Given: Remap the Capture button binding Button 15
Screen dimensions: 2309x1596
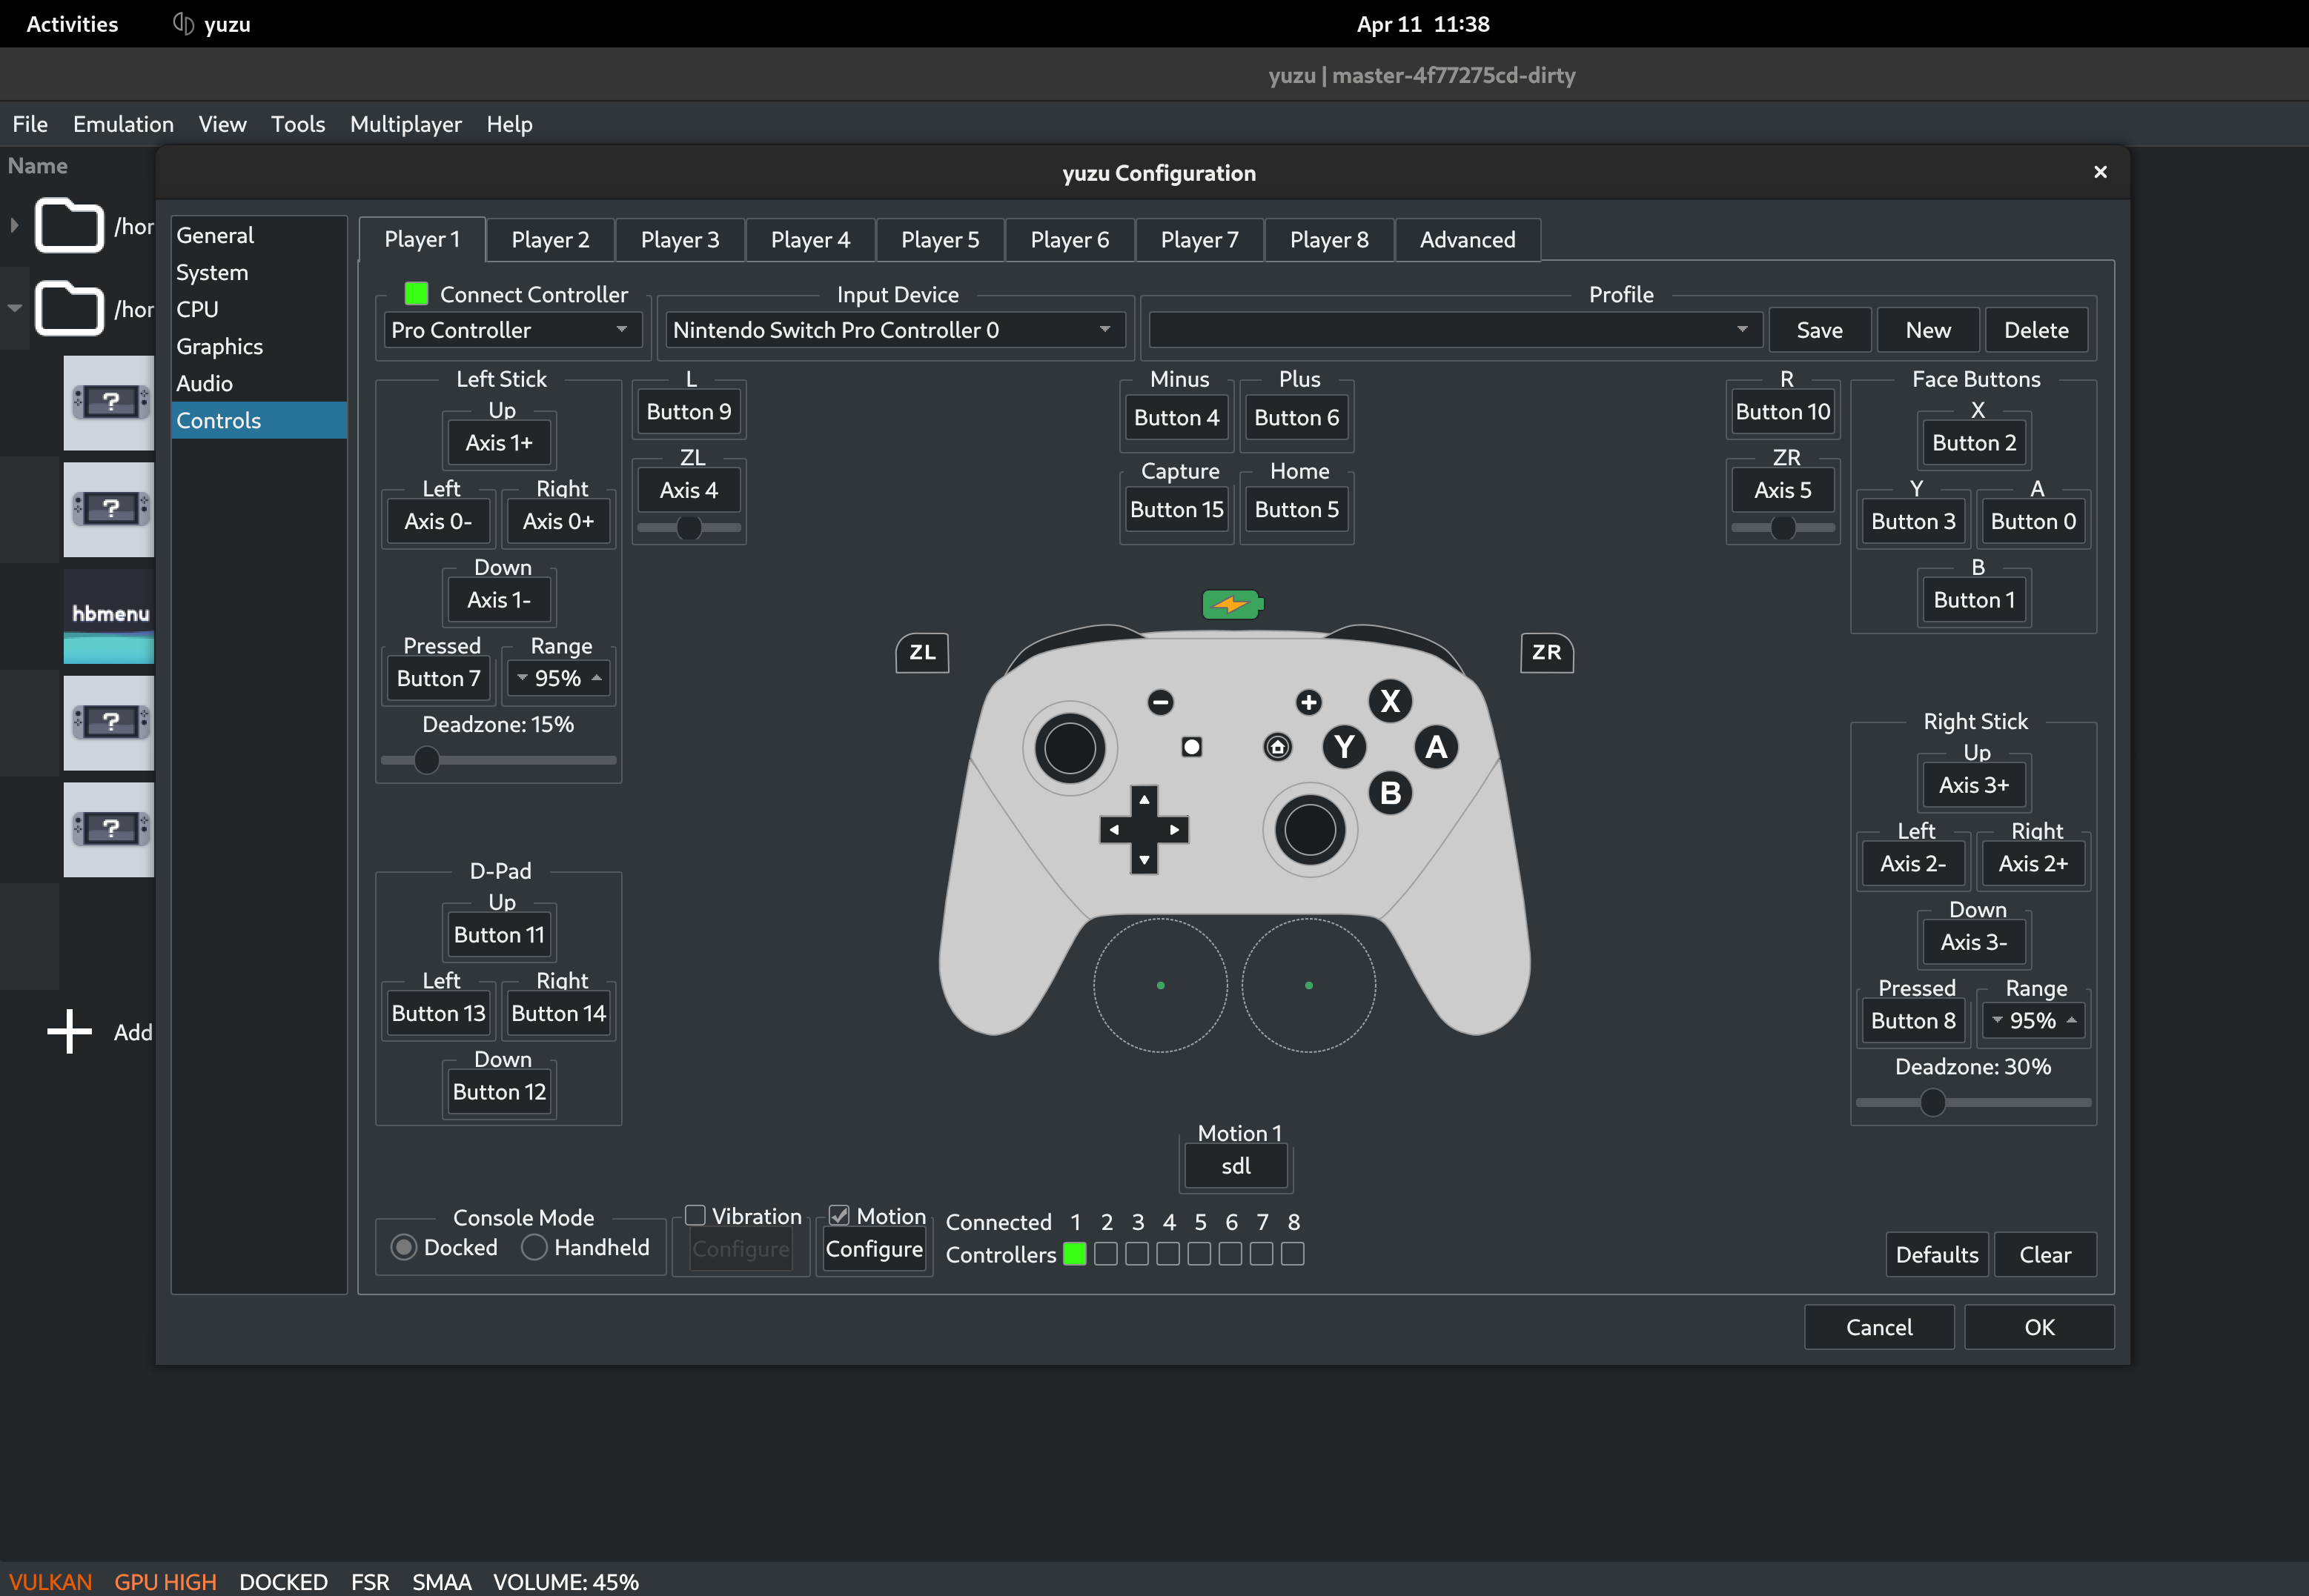Looking at the screenshot, I should coord(1176,509).
